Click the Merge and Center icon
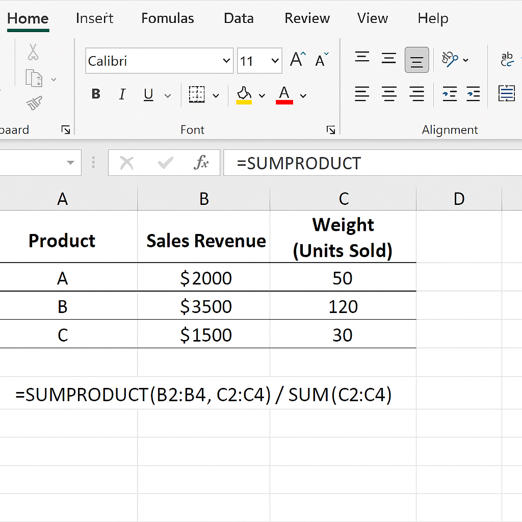 506,93
